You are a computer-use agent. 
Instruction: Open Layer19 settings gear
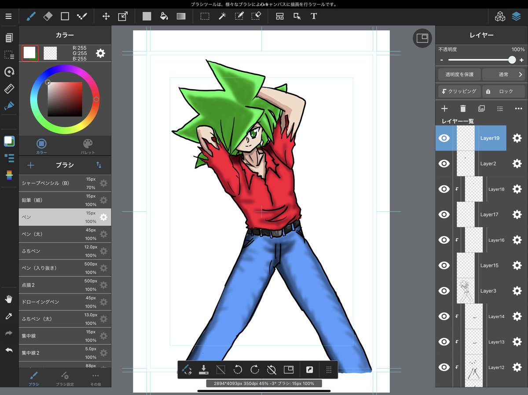(517, 138)
